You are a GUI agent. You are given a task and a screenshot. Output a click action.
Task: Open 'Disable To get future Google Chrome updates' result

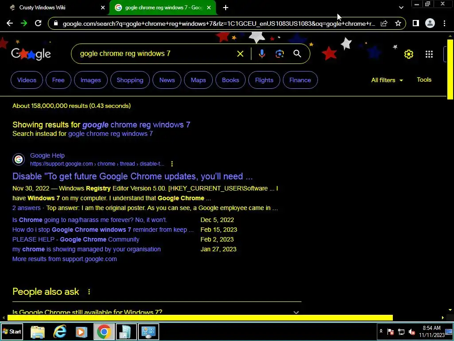[132, 176]
